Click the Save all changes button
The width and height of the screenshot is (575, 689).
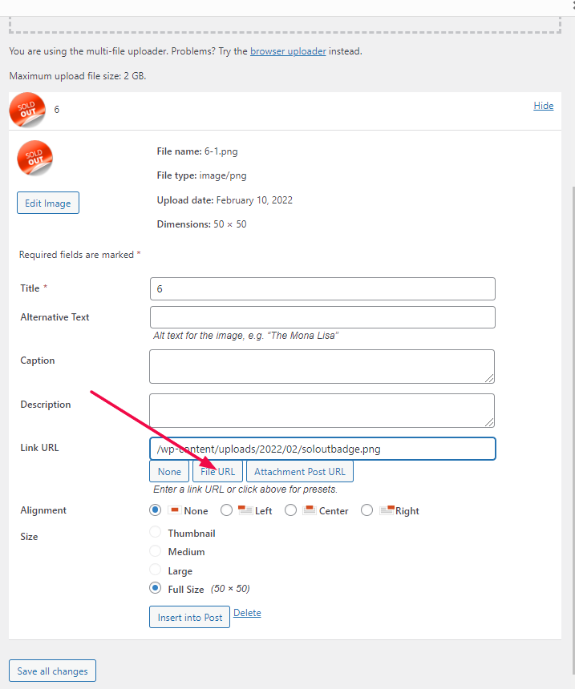53,671
